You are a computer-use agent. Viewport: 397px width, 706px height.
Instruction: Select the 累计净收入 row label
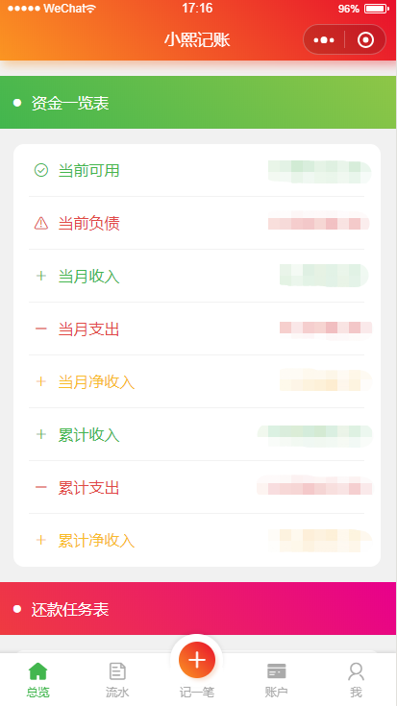click(96, 540)
